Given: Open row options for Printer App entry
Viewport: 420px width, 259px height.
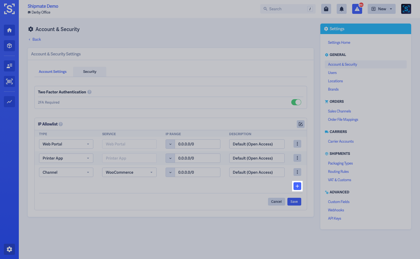Looking at the screenshot, I should point(297,158).
